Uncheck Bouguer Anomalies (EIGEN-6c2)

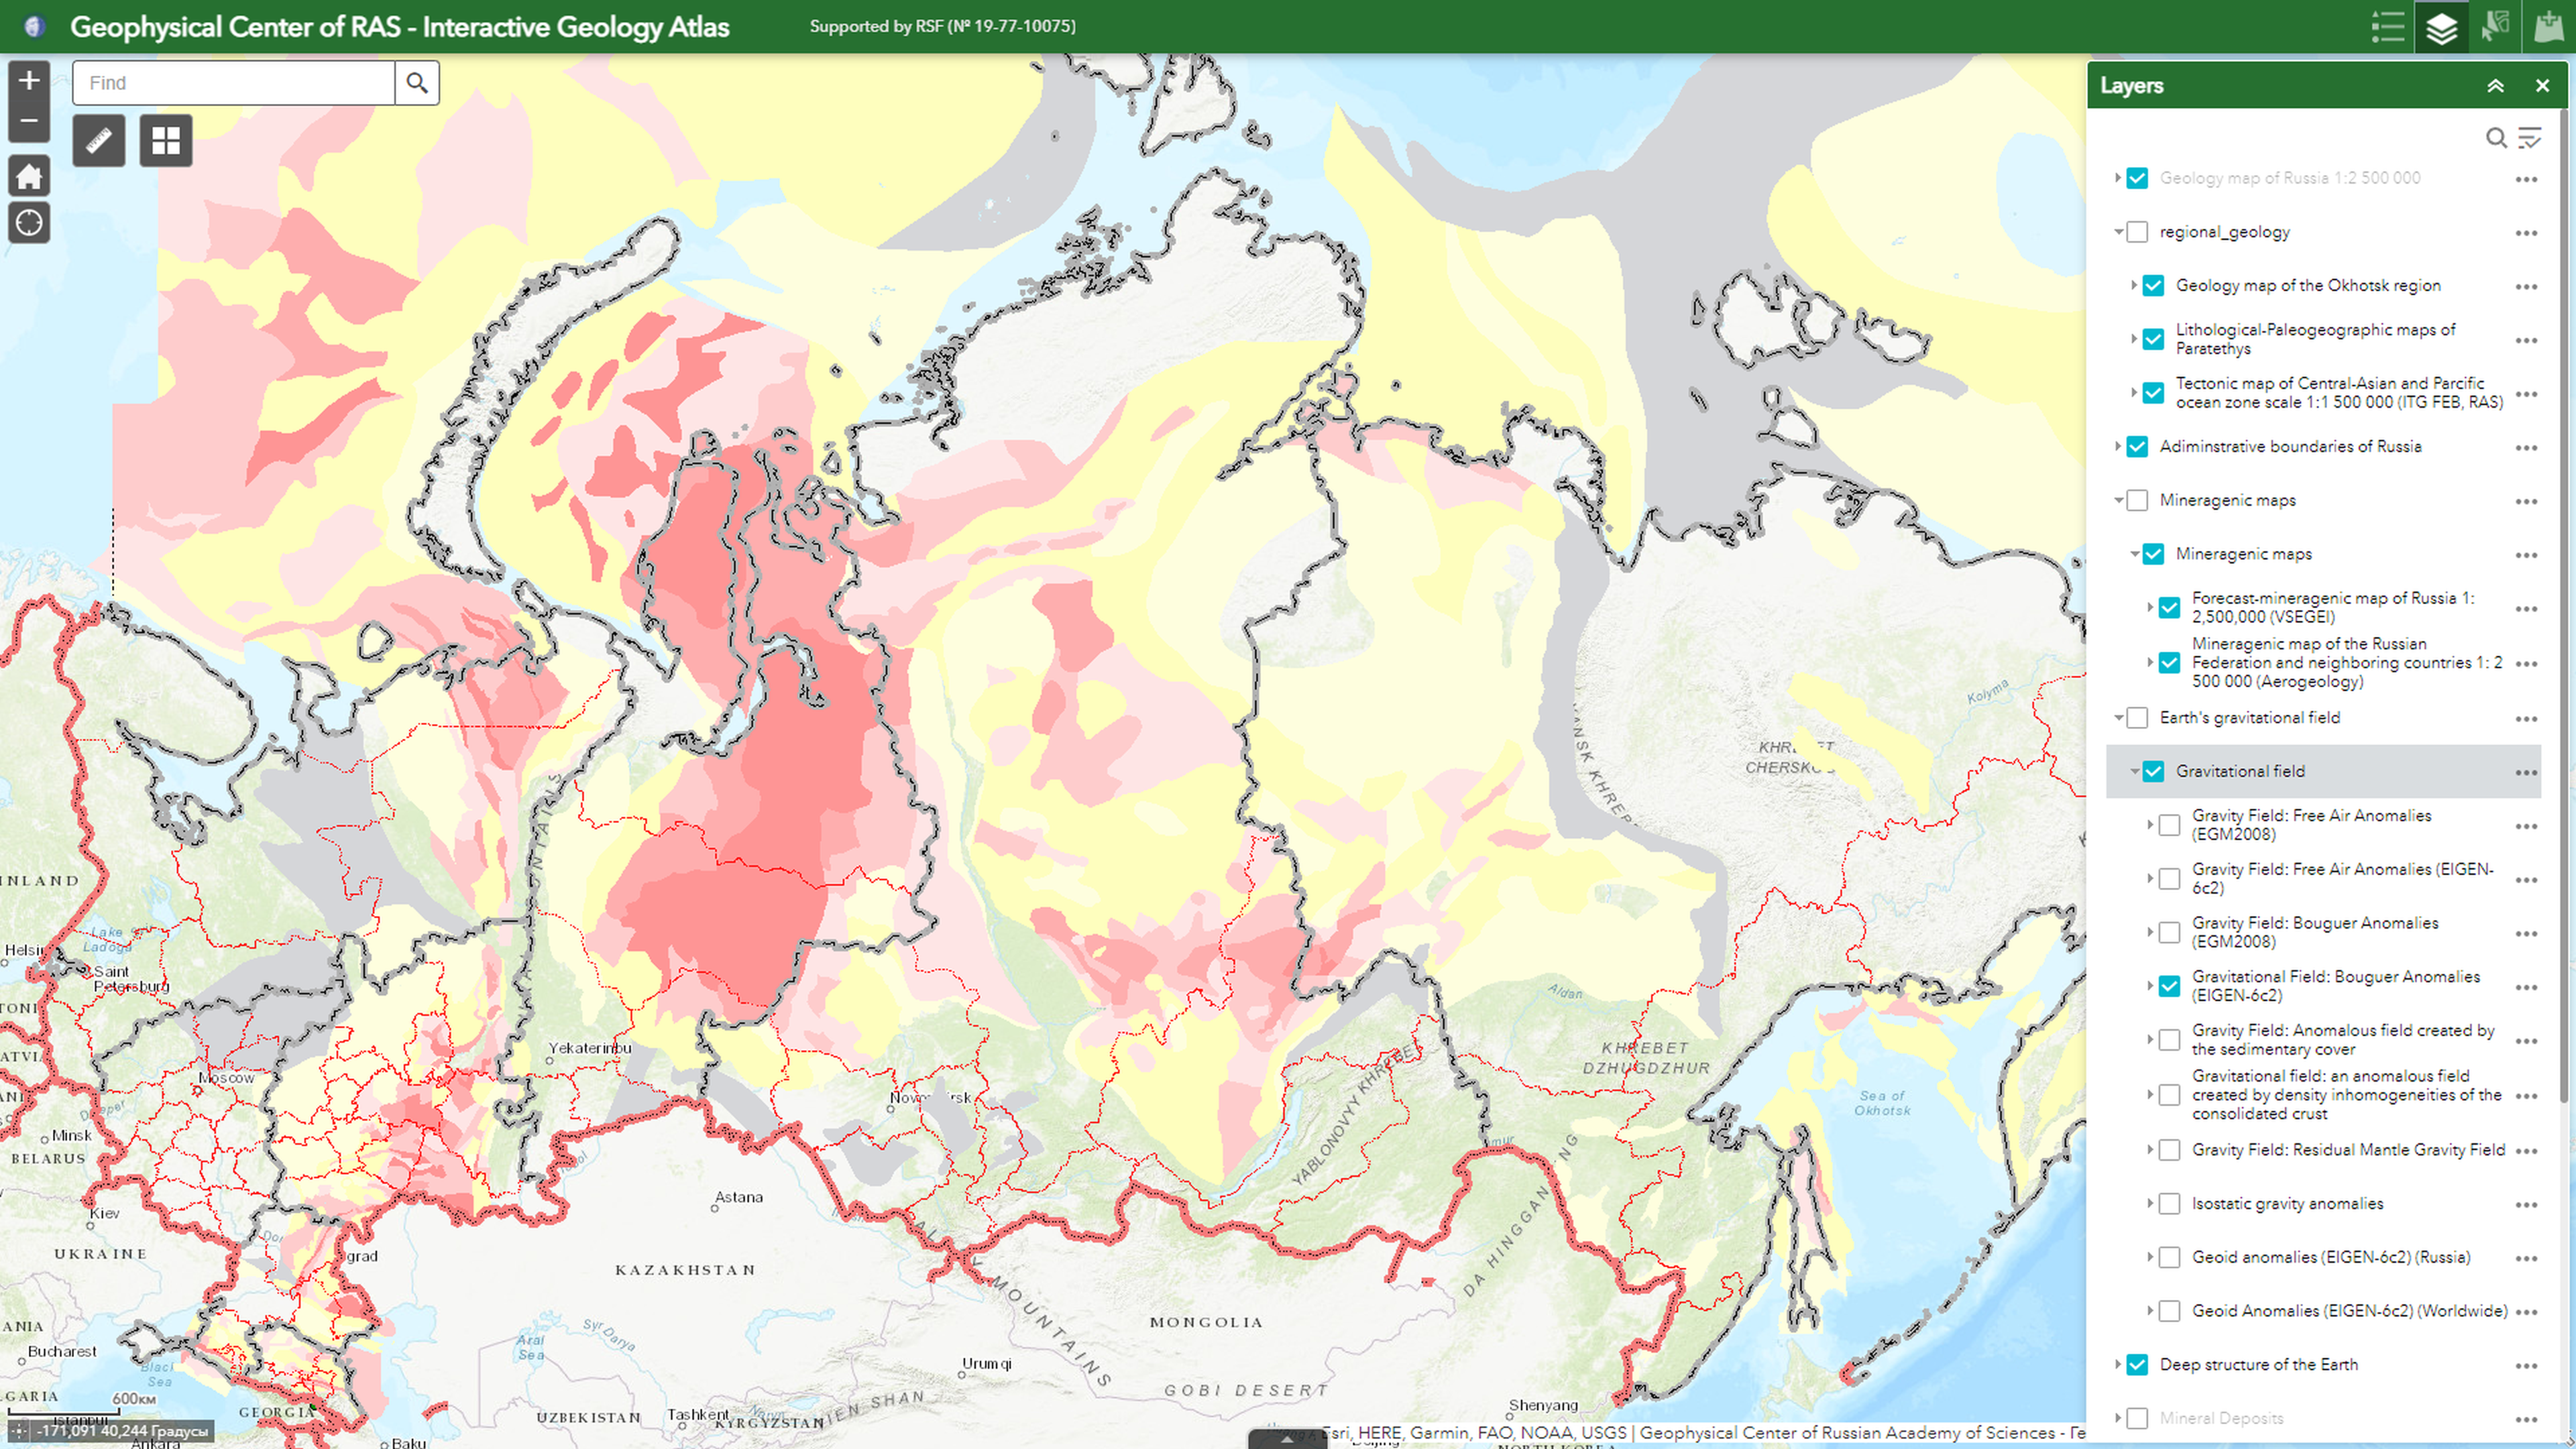click(2169, 986)
